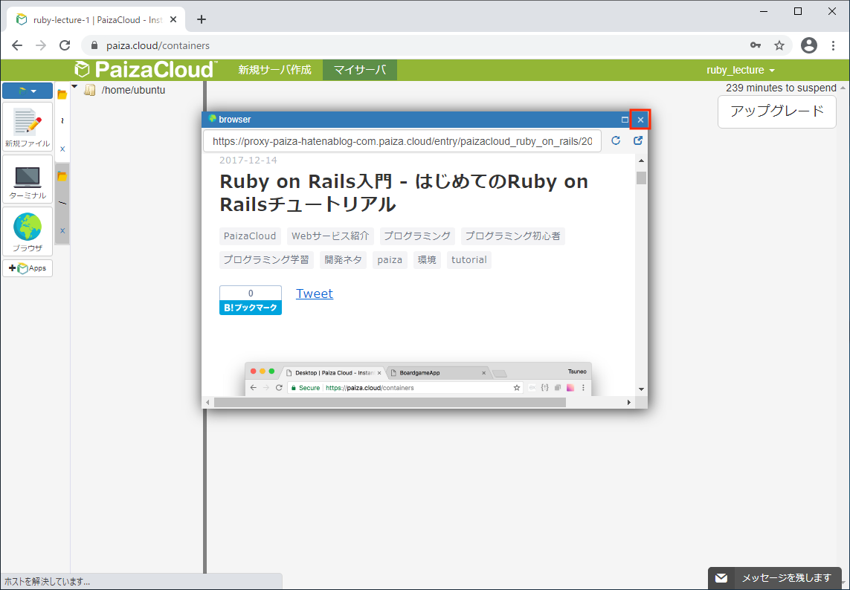850x590 pixels.
Task: Click the horizontal scrollbar right arrow
Action: (x=629, y=403)
